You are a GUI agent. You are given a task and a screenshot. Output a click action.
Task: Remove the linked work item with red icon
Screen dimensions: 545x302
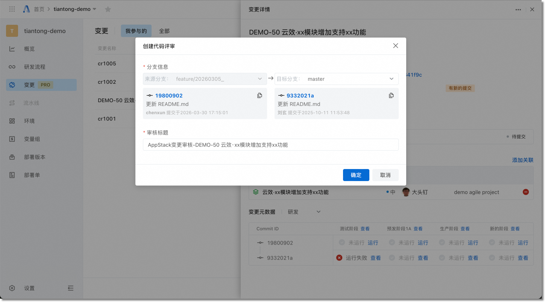[526, 192]
